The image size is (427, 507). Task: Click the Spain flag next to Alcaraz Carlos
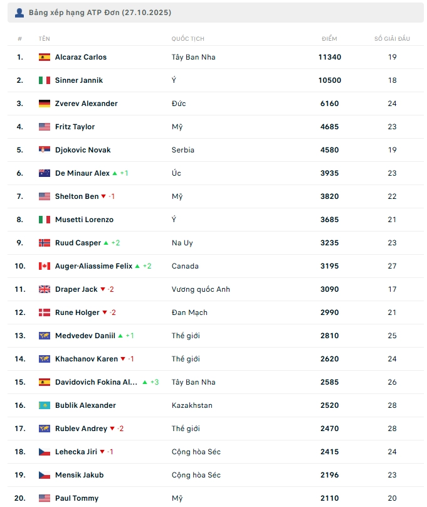[x=45, y=57]
